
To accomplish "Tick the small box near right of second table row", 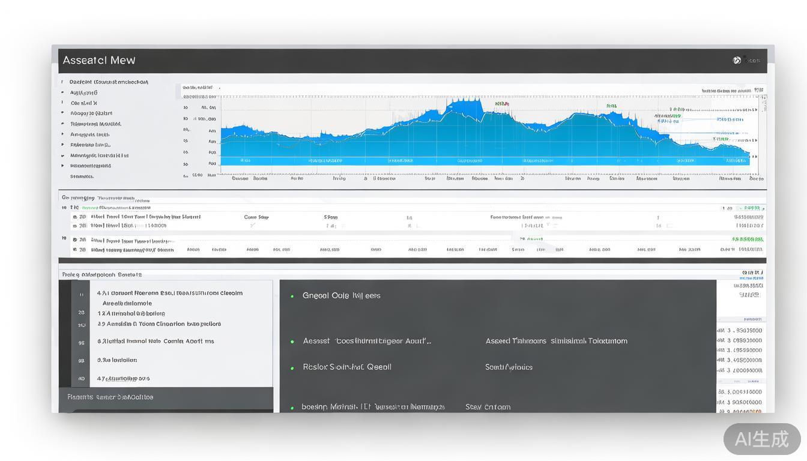I will tap(669, 226).
